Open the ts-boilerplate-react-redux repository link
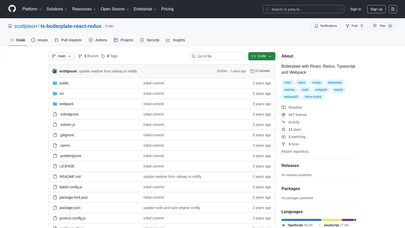This screenshot has height=228, width=405. coord(71,26)
